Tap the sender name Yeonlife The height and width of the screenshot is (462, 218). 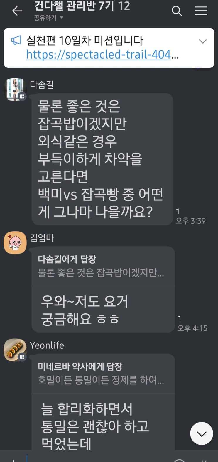coord(47,345)
